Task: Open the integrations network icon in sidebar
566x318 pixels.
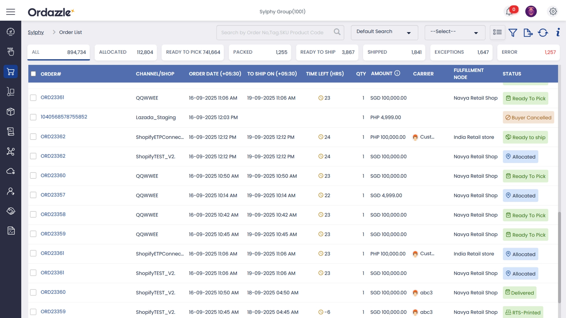Action: coord(11,152)
